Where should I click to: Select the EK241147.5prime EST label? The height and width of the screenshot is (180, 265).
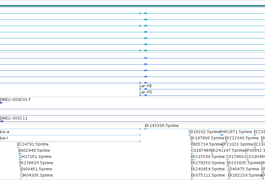228,151
